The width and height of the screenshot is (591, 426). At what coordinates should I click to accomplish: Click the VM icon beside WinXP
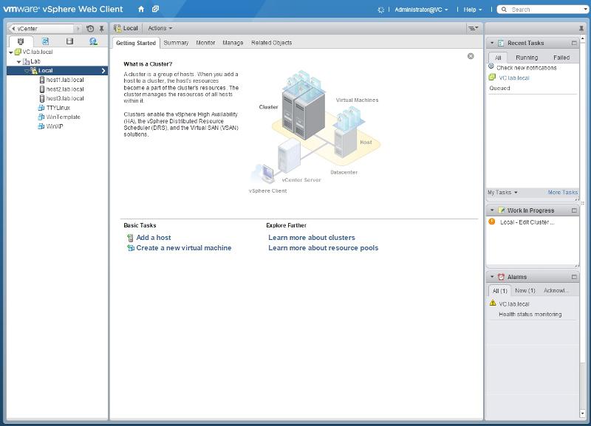41,126
